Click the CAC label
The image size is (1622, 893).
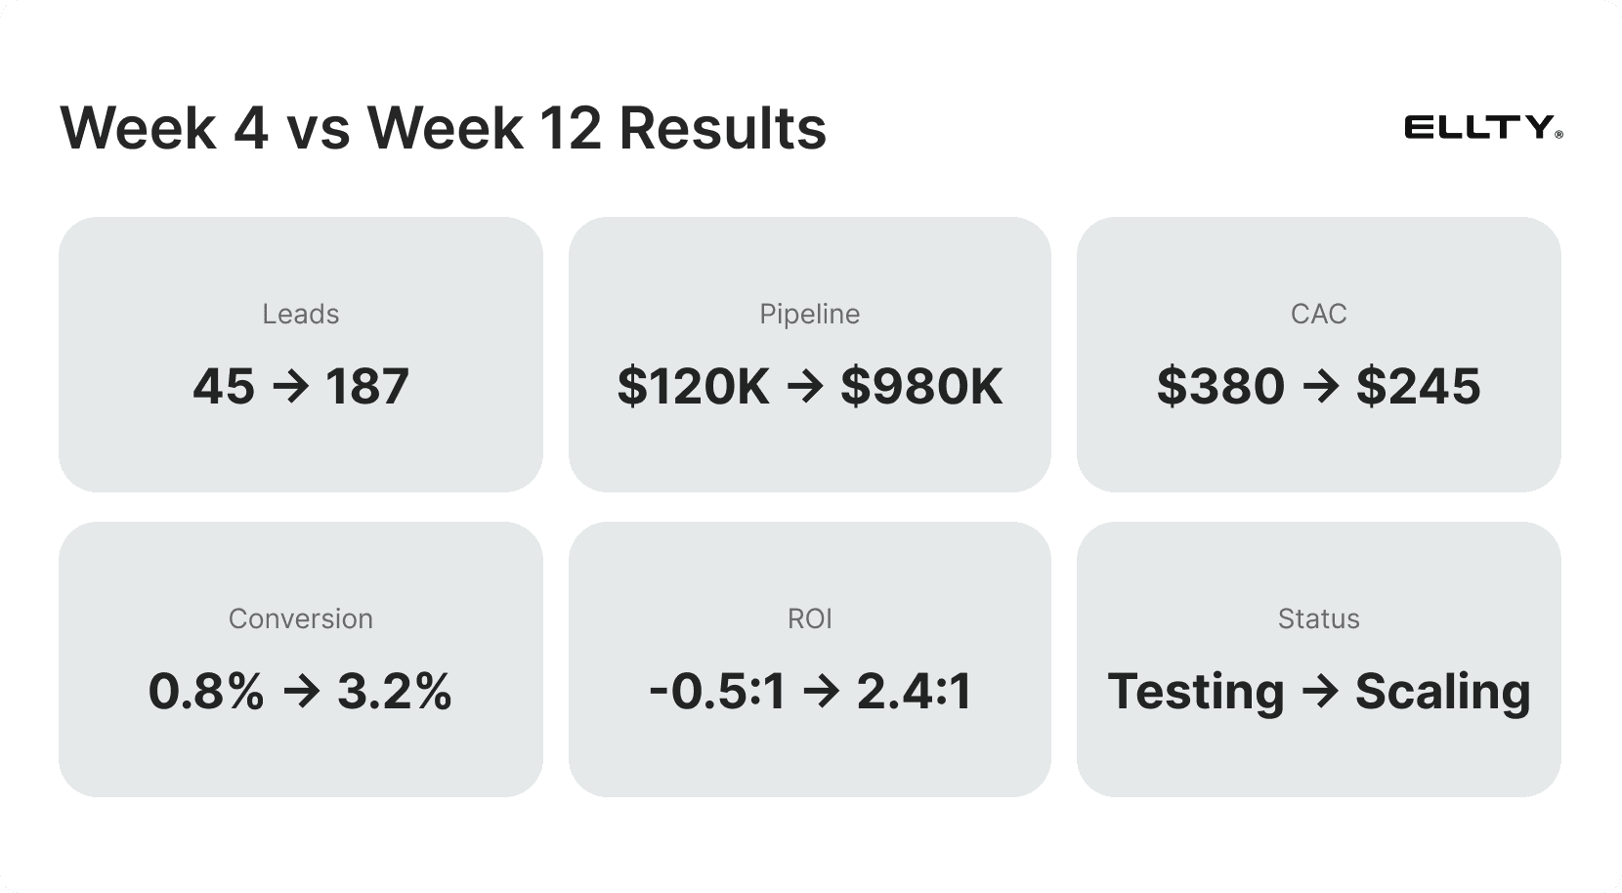[x=1319, y=314]
